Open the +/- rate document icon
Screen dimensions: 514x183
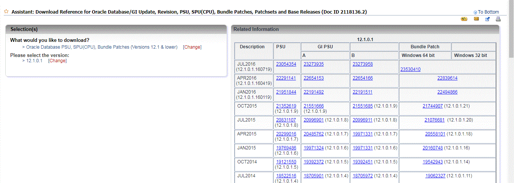pos(464,19)
